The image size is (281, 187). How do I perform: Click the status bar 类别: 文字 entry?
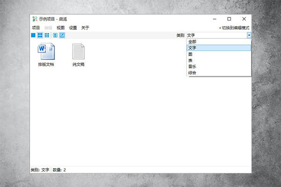pos(40,170)
